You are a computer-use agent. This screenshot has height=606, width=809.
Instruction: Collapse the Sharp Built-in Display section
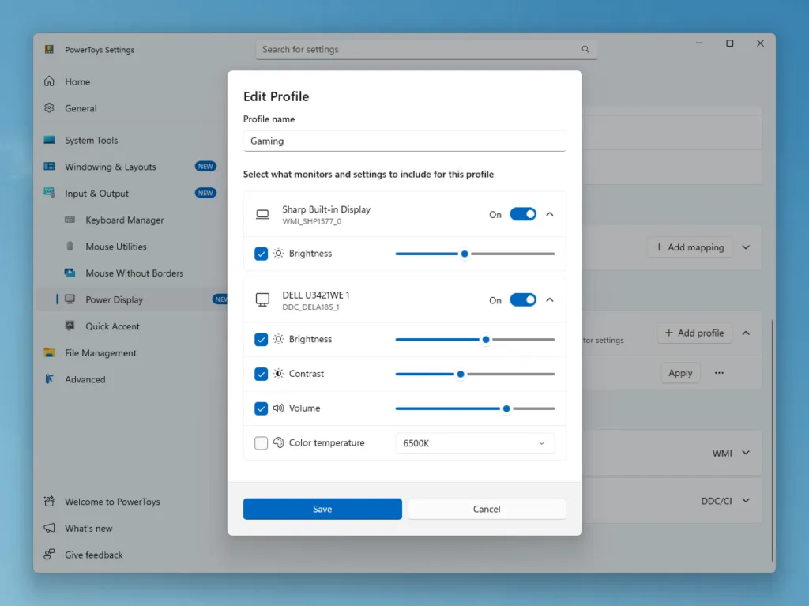click(x=550, y=214)
